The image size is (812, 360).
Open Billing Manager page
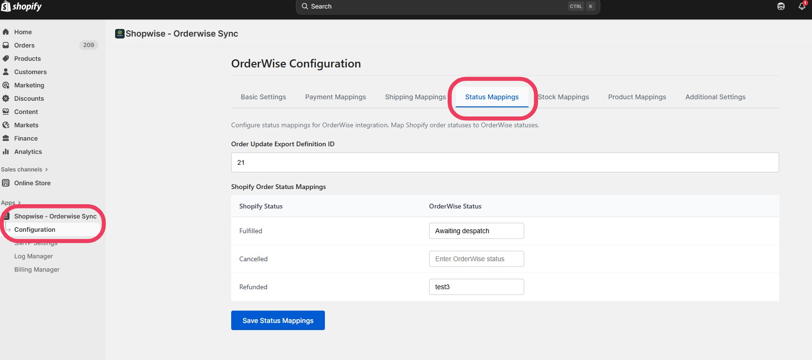click(x=37, y=269)
